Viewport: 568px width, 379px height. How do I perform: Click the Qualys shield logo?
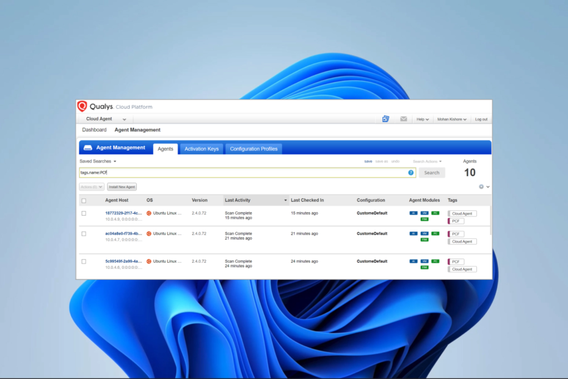tap(82, 106)
